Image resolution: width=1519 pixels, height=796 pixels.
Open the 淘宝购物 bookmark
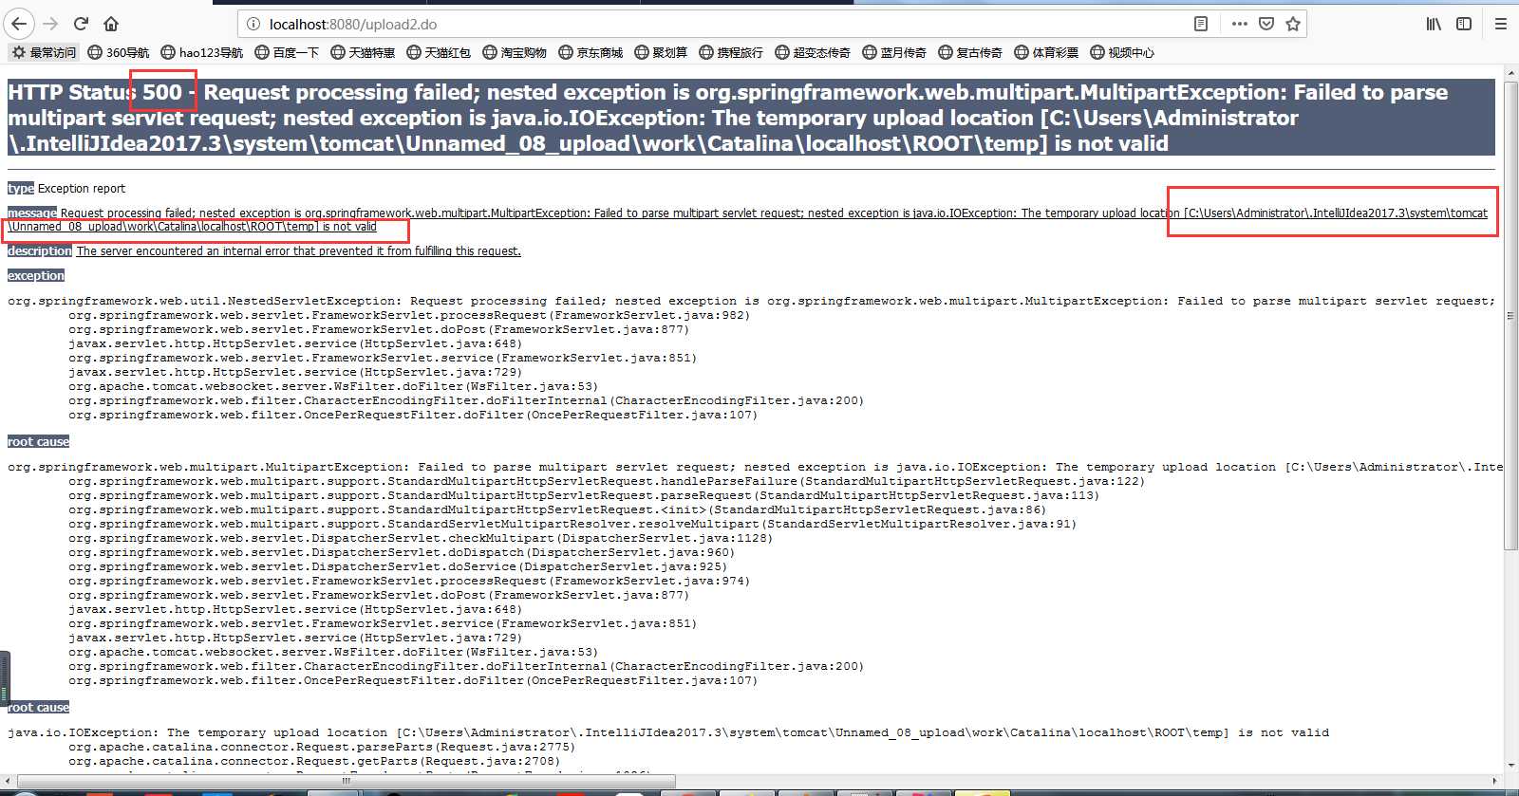point(515,52)
